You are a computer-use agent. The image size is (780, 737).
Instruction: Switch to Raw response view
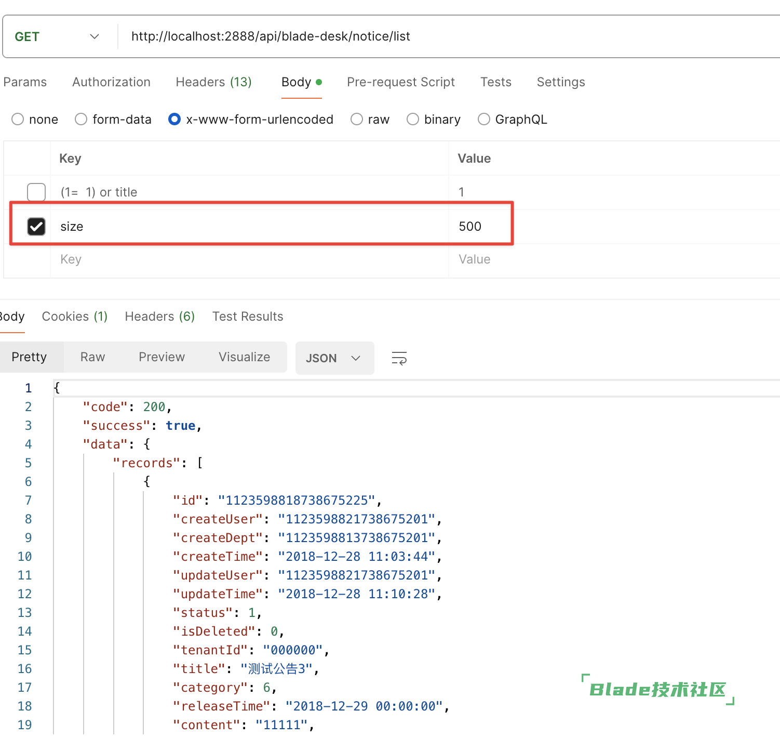[93, 357]
